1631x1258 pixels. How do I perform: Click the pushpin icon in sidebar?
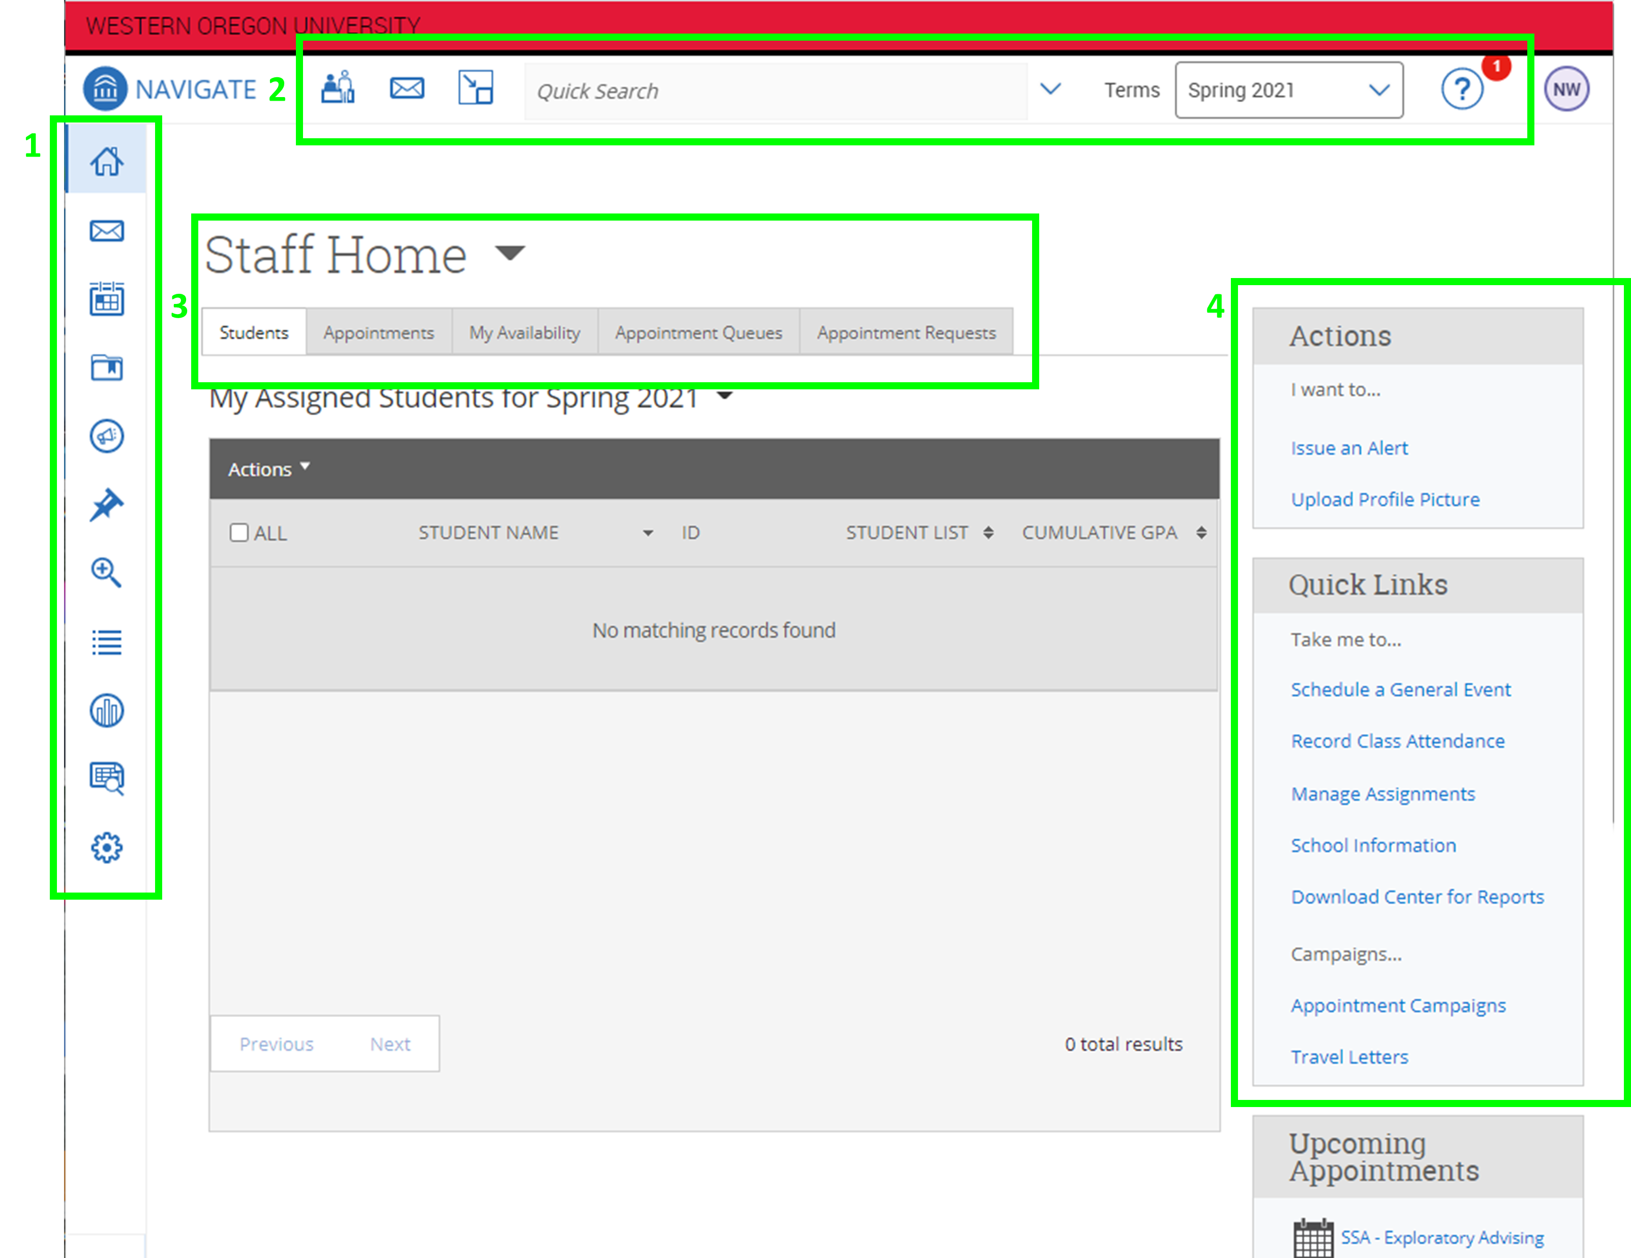point(107,505)
